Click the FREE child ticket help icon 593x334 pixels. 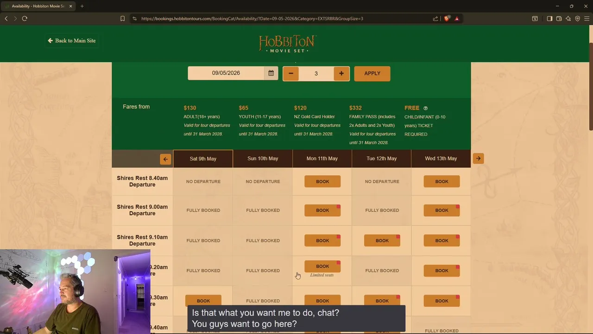(425, 108)
